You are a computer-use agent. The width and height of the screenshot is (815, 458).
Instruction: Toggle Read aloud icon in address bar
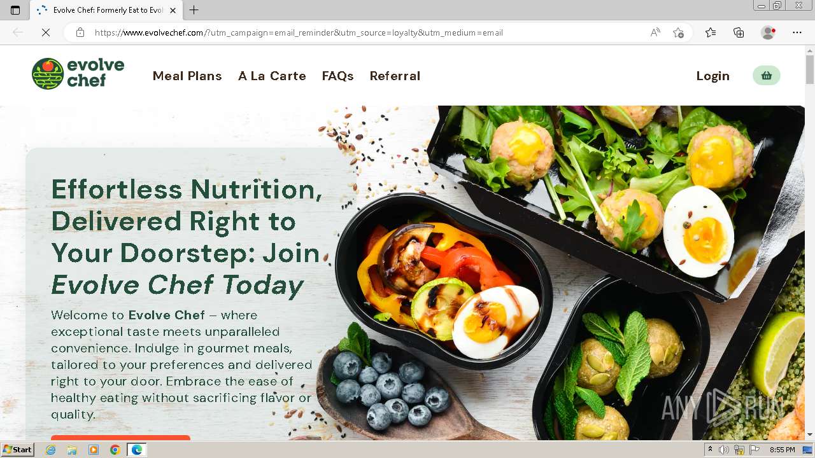coord(655,32)
